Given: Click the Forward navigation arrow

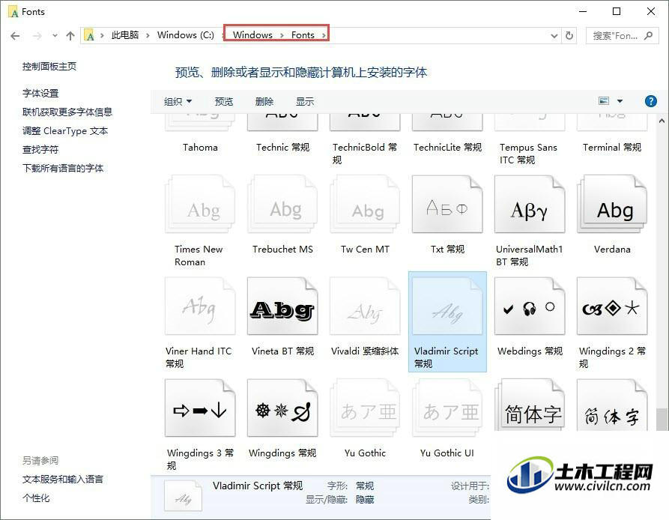Looking at the screenshot, I should point(37,36).
